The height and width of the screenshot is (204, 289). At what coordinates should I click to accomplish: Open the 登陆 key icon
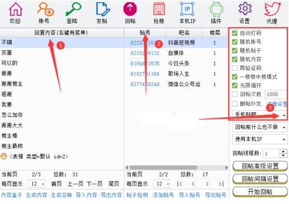73,10
